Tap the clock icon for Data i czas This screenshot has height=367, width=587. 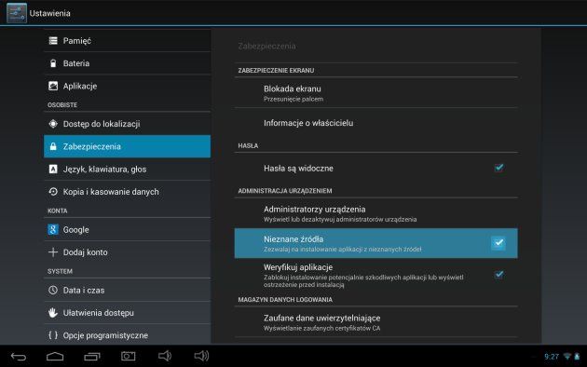click(x=53, y=290)
